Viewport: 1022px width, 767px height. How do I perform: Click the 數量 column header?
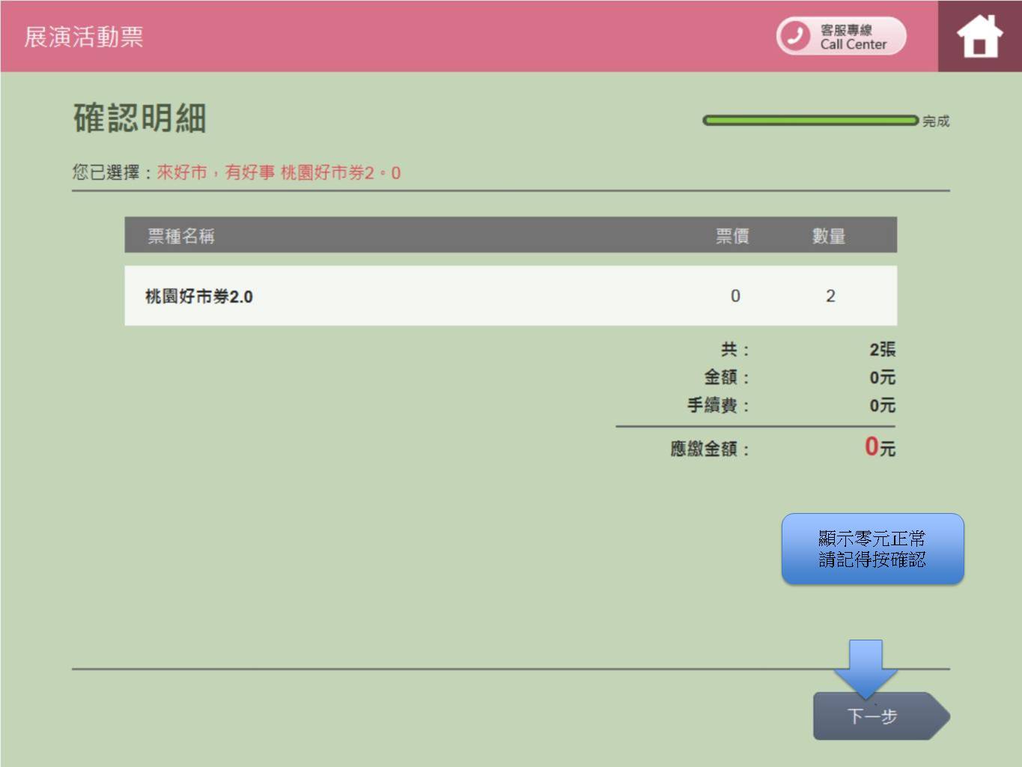click(x=829, y=236)
